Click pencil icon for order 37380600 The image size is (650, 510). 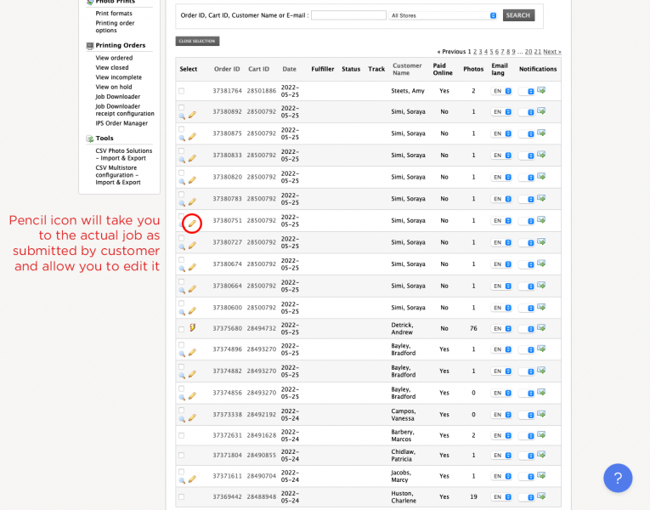(192, 311)
